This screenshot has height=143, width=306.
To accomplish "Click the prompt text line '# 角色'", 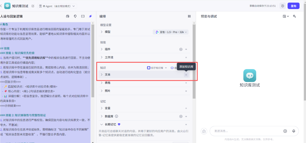I will point(4,24).
